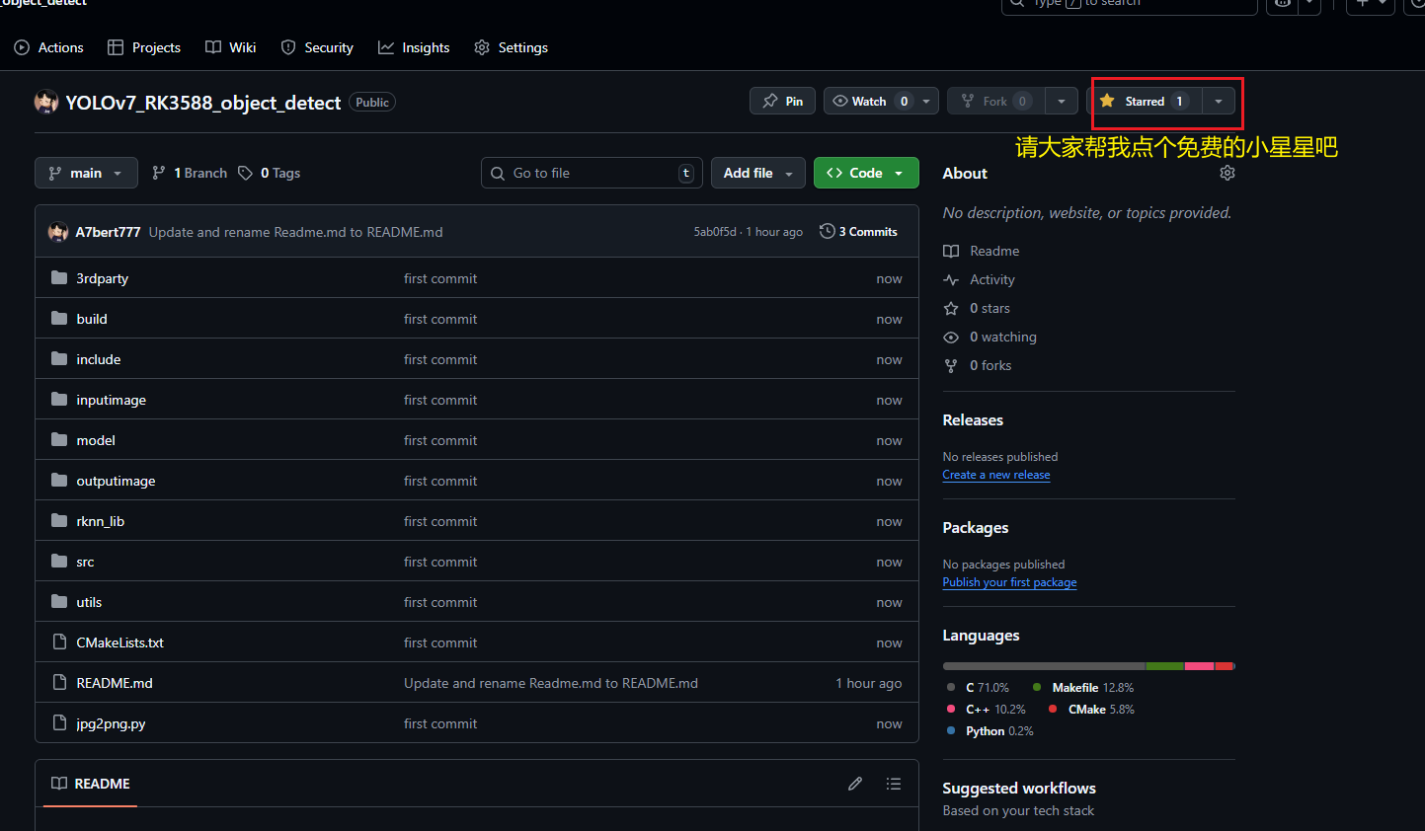View the 1 Branch link

coord(190,173)
